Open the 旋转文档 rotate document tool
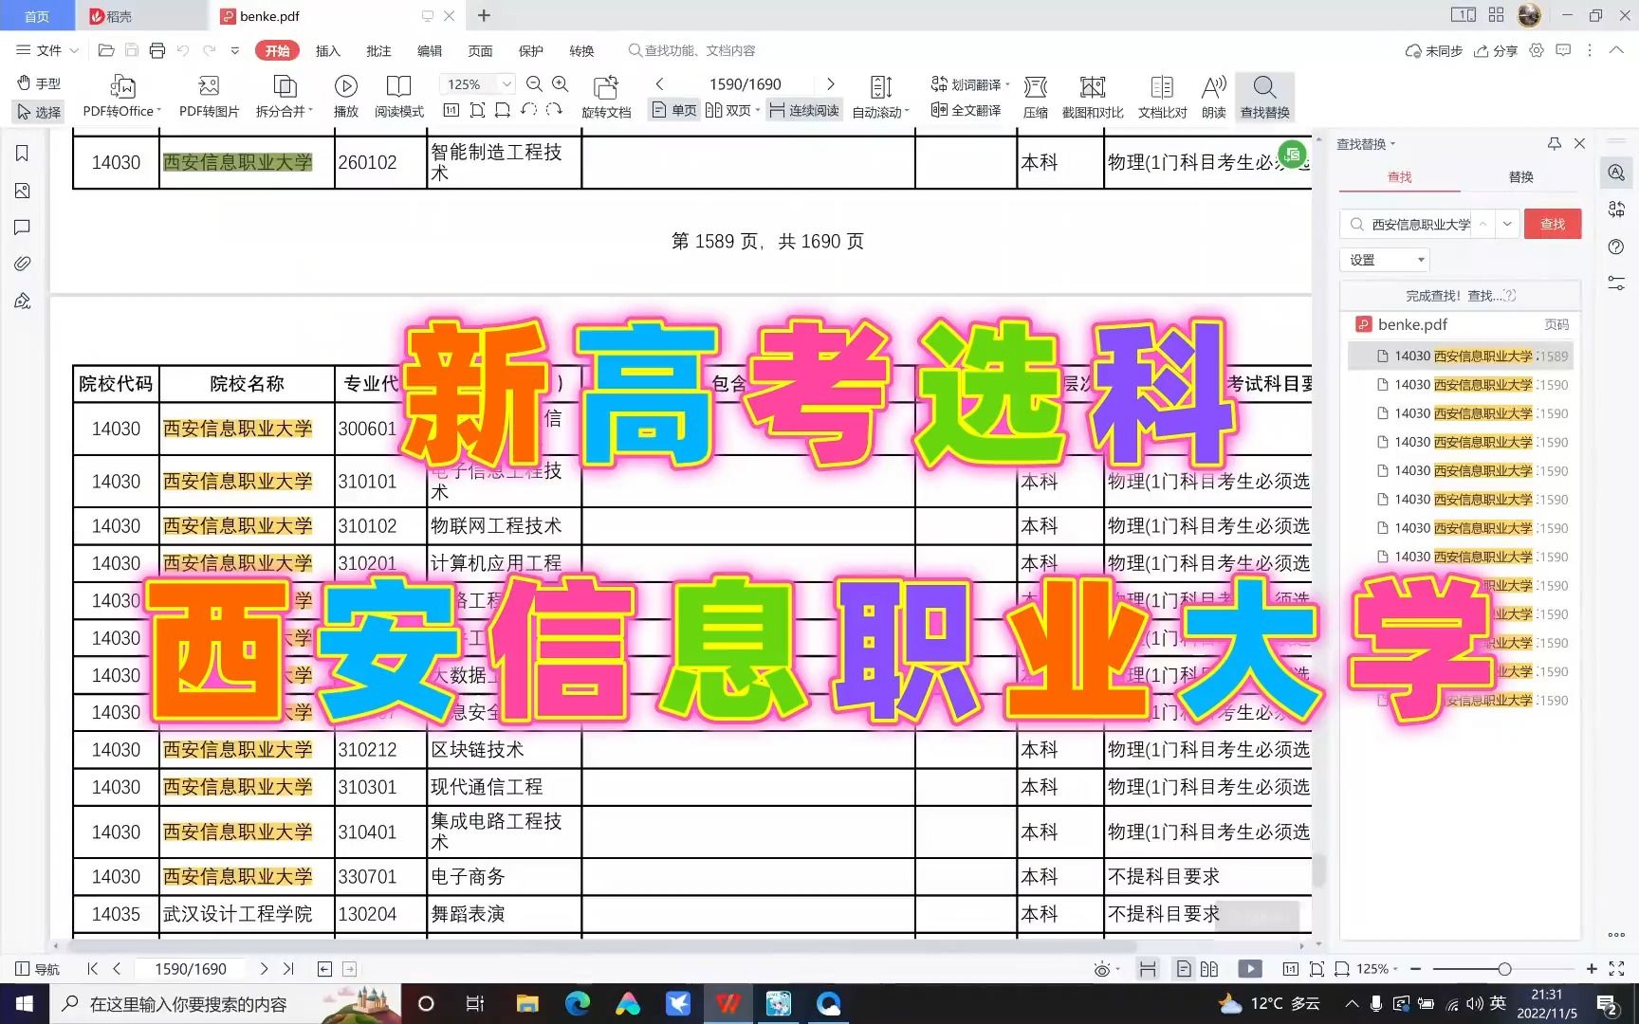Image resolution: width=1639 pixels, height=1024 pixels. click(606, 97)
